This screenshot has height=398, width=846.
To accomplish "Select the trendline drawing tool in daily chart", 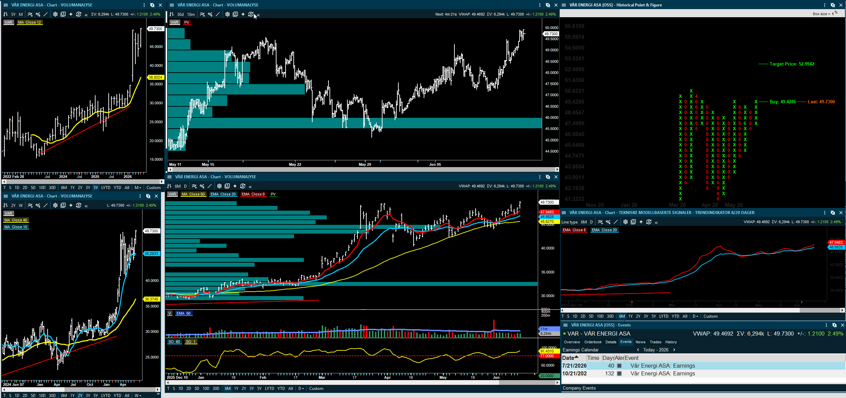I will (x=210, y=186).
